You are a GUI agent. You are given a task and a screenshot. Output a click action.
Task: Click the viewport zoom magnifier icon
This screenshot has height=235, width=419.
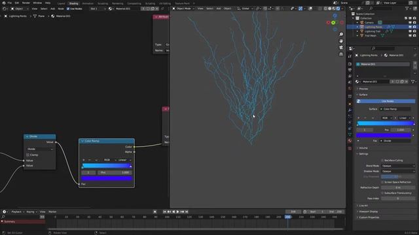pos(341,35)
